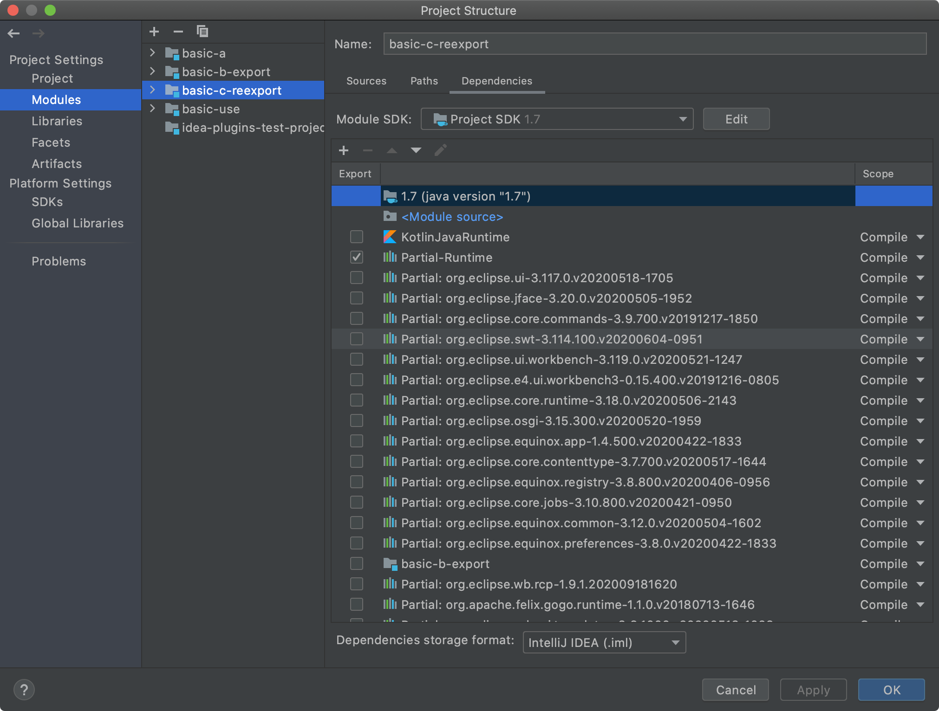Click the basic-use module folder icon
The image size is (939, 711).
pyautogui.click(x=172, y=110)
